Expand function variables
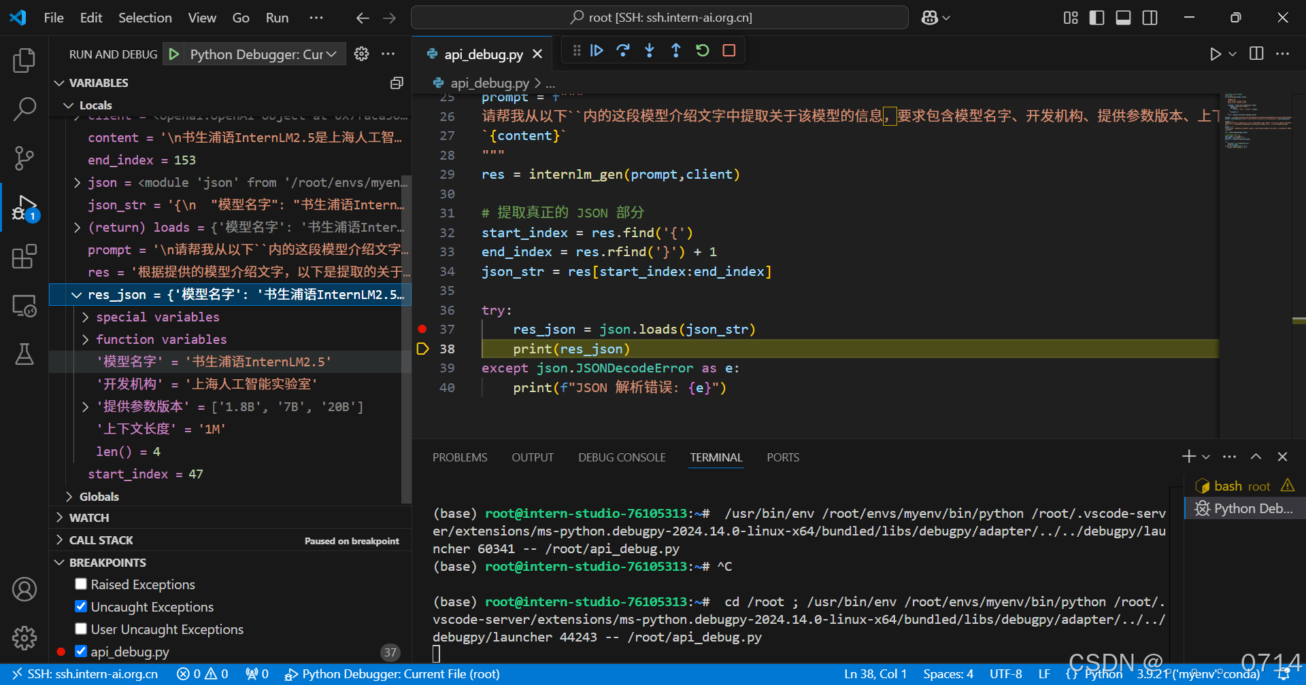Screen dimensions: 1306x685 click(85, 339)
